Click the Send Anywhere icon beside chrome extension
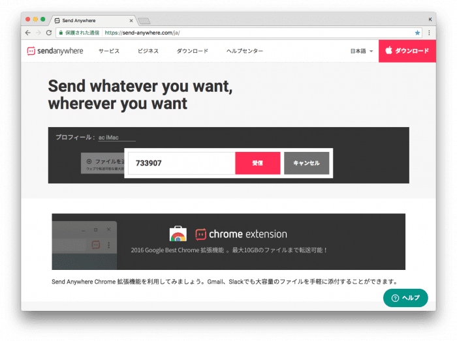This screenshot has width=457, height=341. [x=200, y=234]
